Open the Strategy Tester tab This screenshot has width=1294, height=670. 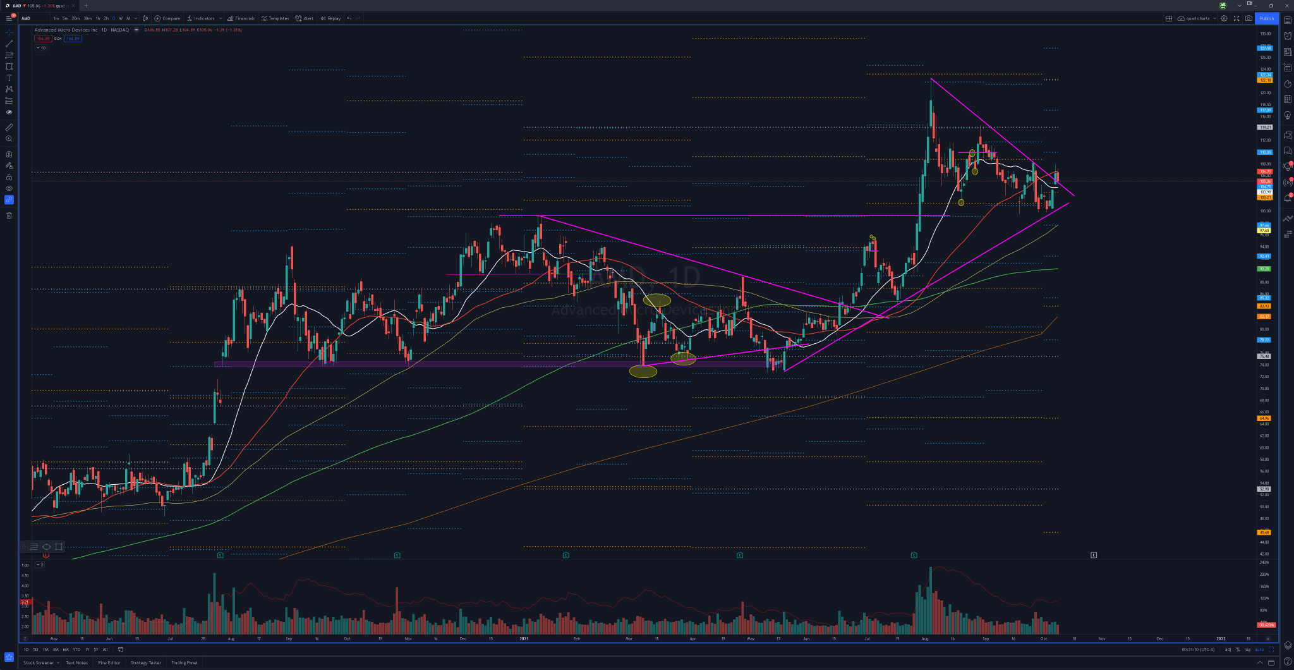tap(146, 662)
